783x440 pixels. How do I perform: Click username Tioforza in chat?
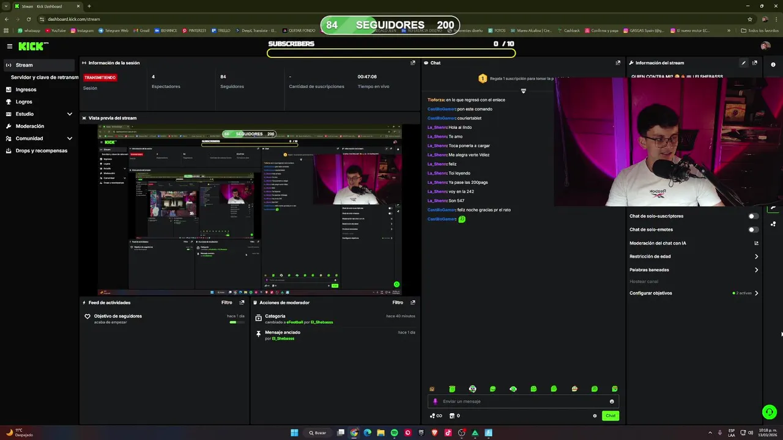point(436,100)
